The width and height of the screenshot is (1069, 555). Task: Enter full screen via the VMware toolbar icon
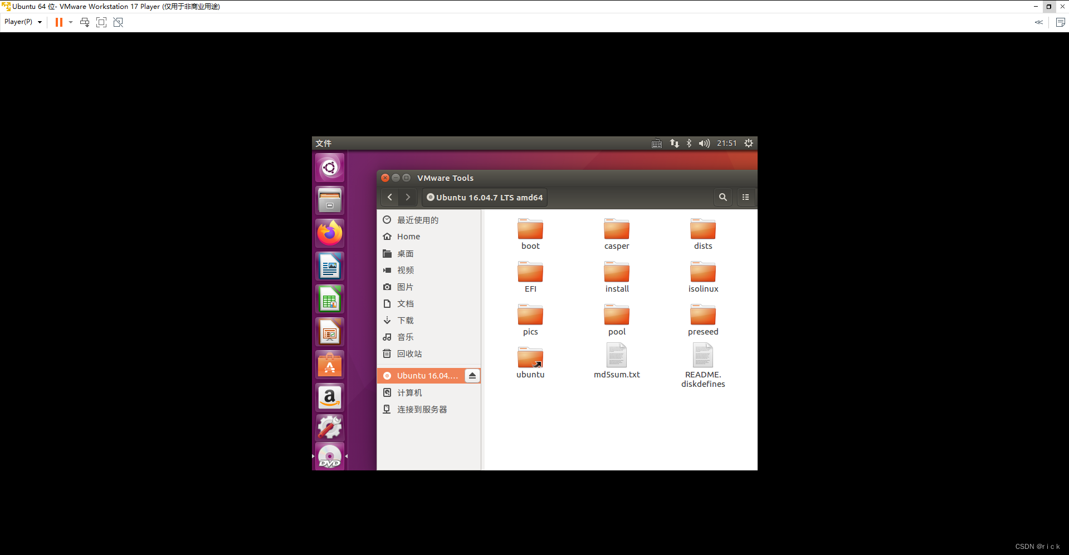pyautogui.click(x=101, y=22)
